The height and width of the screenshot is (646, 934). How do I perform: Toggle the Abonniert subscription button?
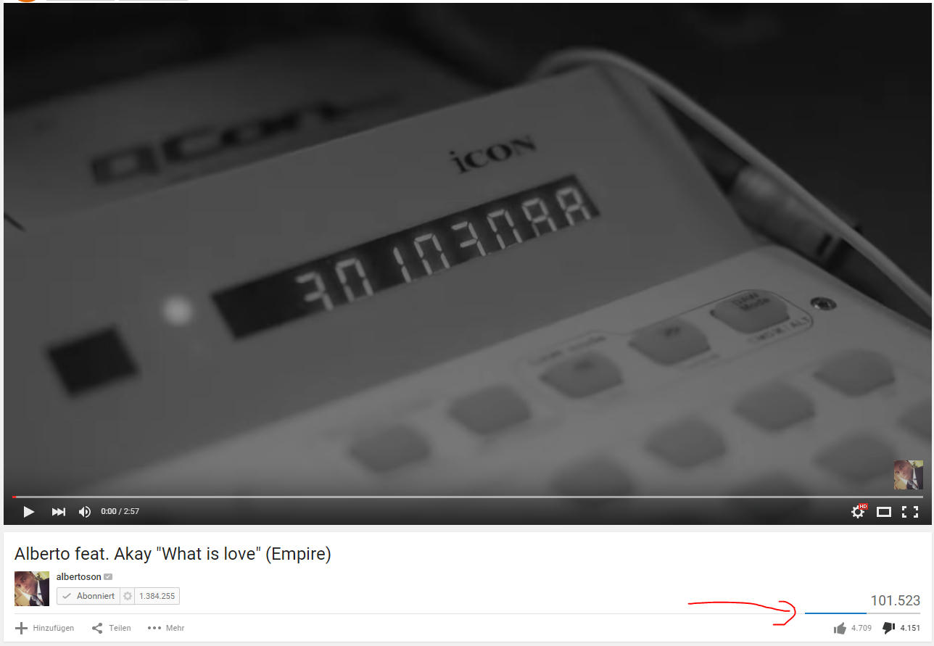point(88,596)
